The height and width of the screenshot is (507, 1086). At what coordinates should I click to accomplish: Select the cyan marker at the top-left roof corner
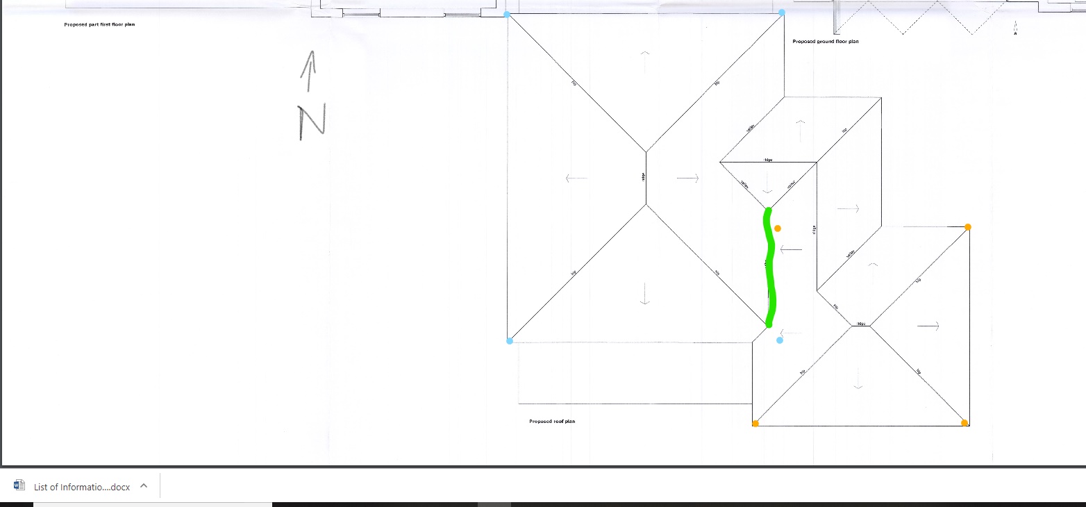click(x=506, y=14)
